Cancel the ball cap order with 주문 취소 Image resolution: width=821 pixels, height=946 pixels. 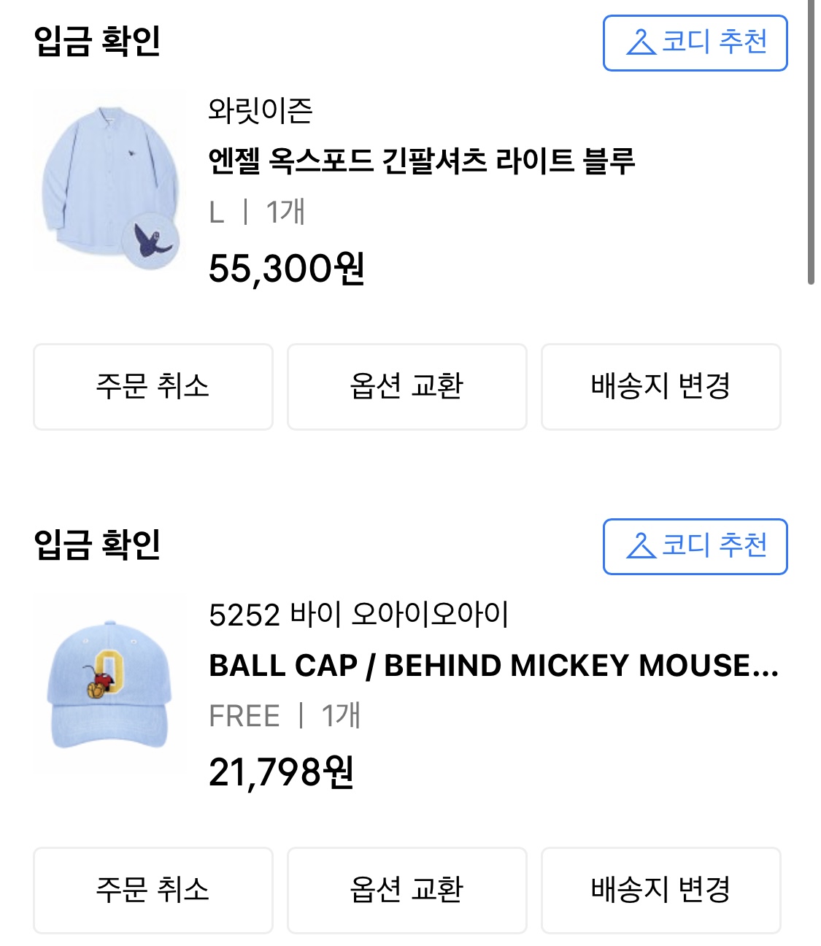(153, 890)
